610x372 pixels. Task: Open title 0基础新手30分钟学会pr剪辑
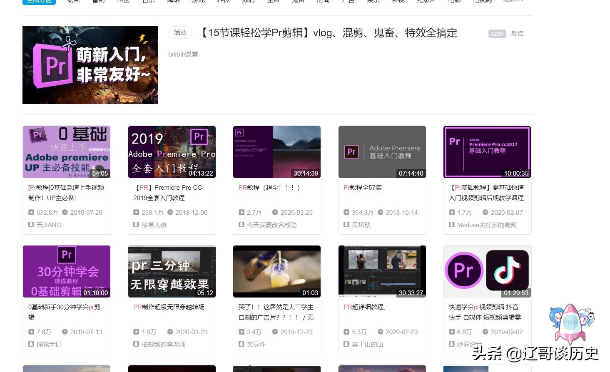click(x=64, y=312)
